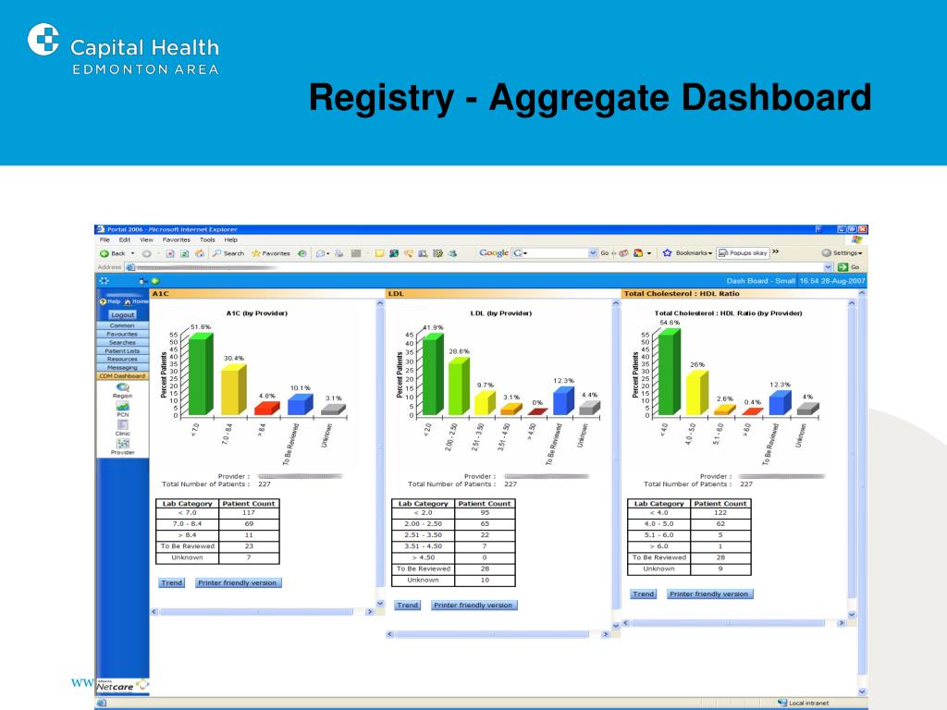Viewport: 947px width, 710px height.
Task: Click the browser Stop button
Action: coord(170,253)
